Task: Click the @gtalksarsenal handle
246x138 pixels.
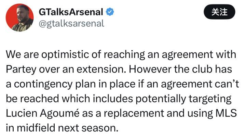Action: point(71,23)
